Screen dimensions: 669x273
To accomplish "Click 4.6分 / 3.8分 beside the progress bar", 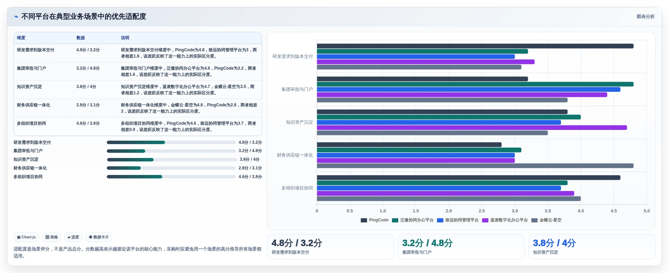I will (x=250, y=177).
